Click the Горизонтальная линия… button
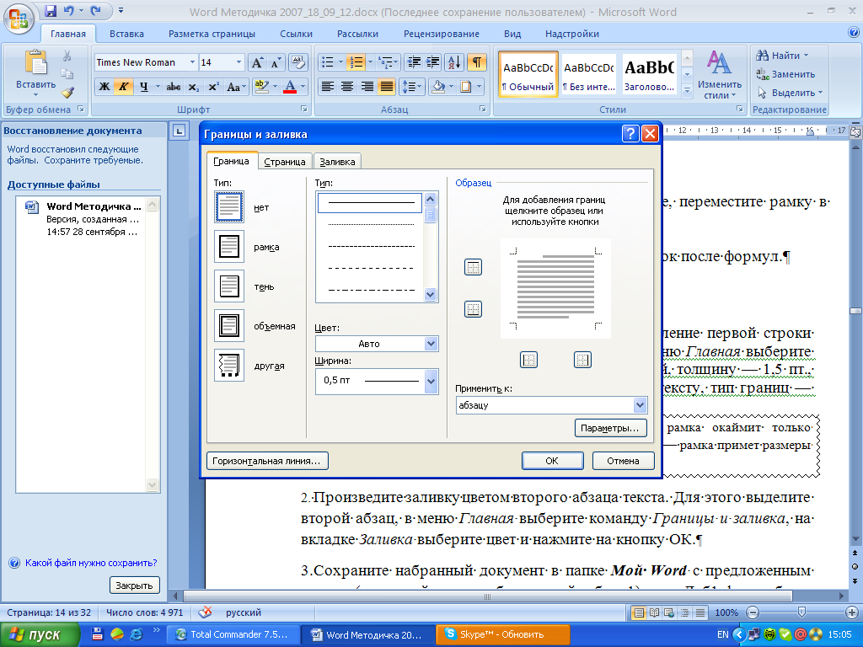This screenshot has width=863, height=647. pos(267,461)
